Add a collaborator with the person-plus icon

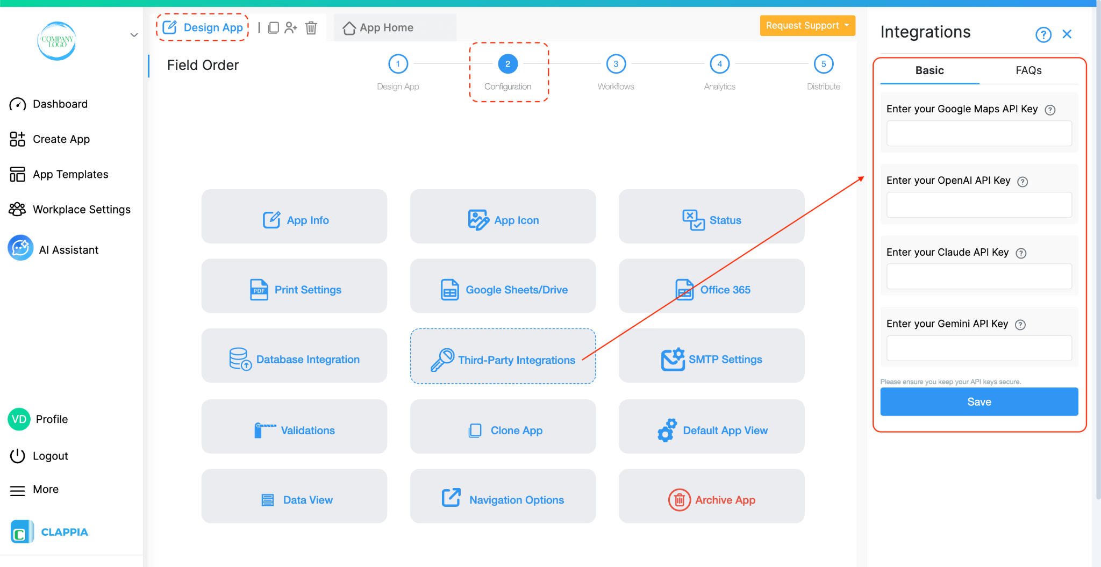tap(292, 27)
